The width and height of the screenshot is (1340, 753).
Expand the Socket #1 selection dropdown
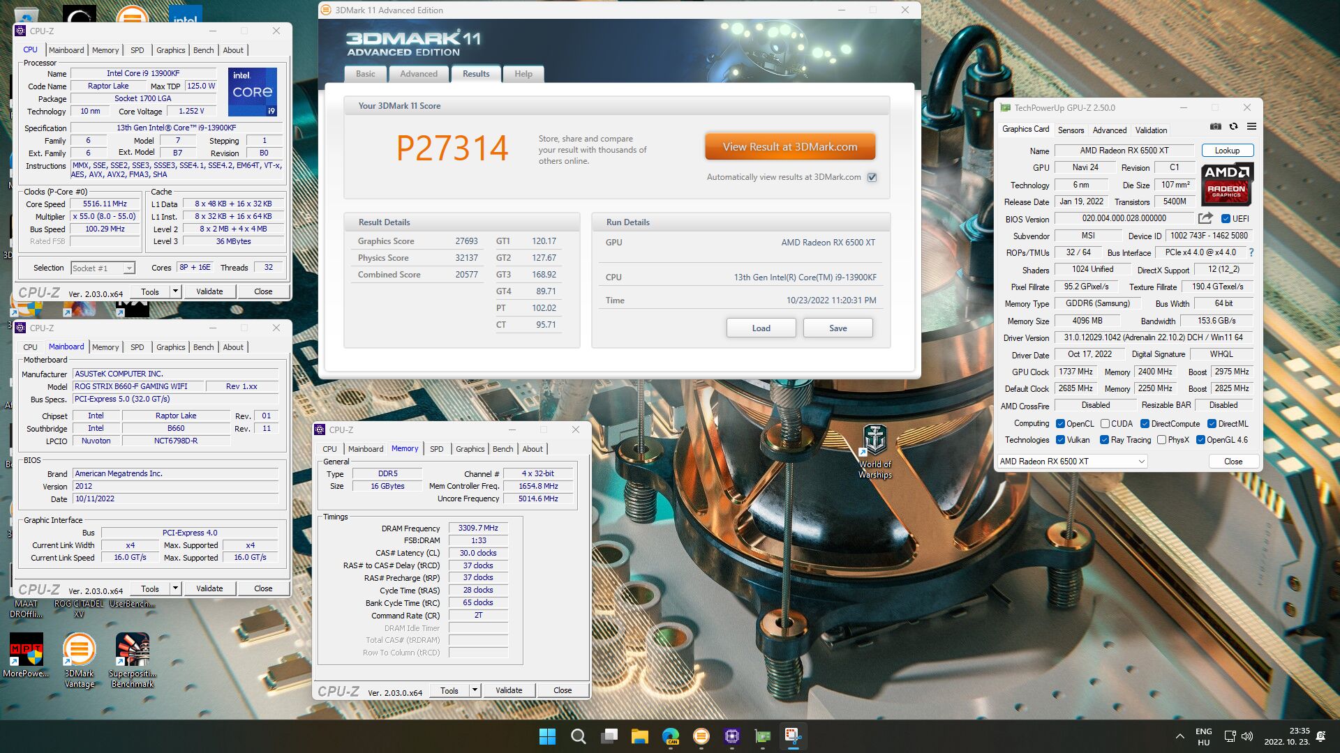point(129,268)
